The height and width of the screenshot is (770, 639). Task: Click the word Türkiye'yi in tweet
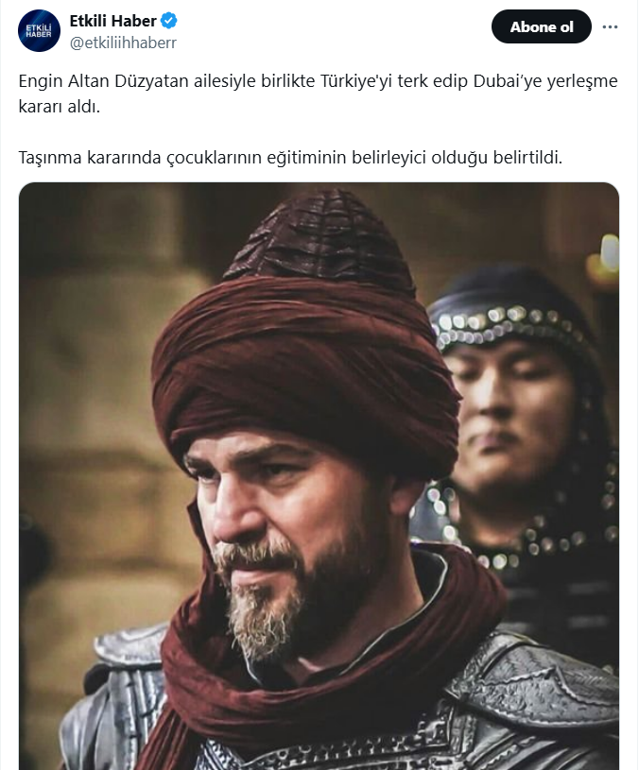pos(356,81)
